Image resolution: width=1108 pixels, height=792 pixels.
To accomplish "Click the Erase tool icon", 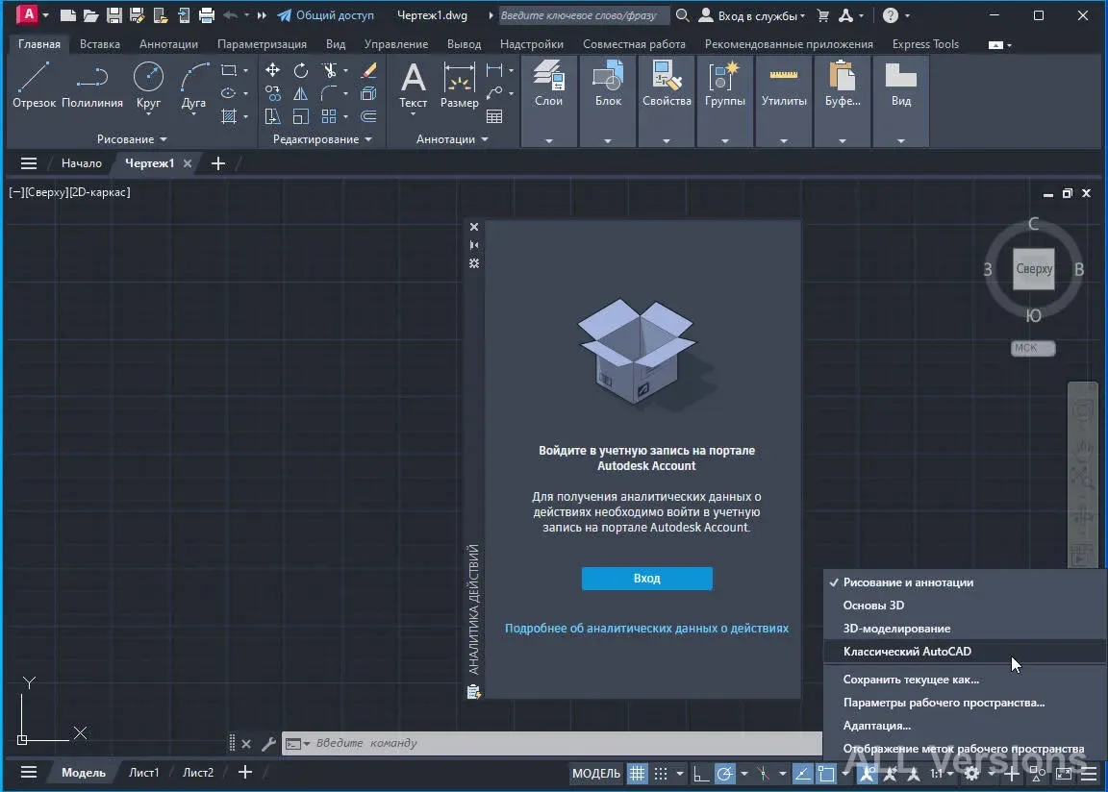I will (368, 70).
